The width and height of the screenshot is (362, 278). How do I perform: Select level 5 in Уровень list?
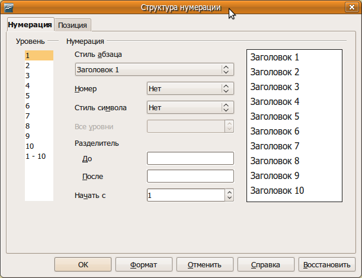pyautogui.click(x=39, y=95)
